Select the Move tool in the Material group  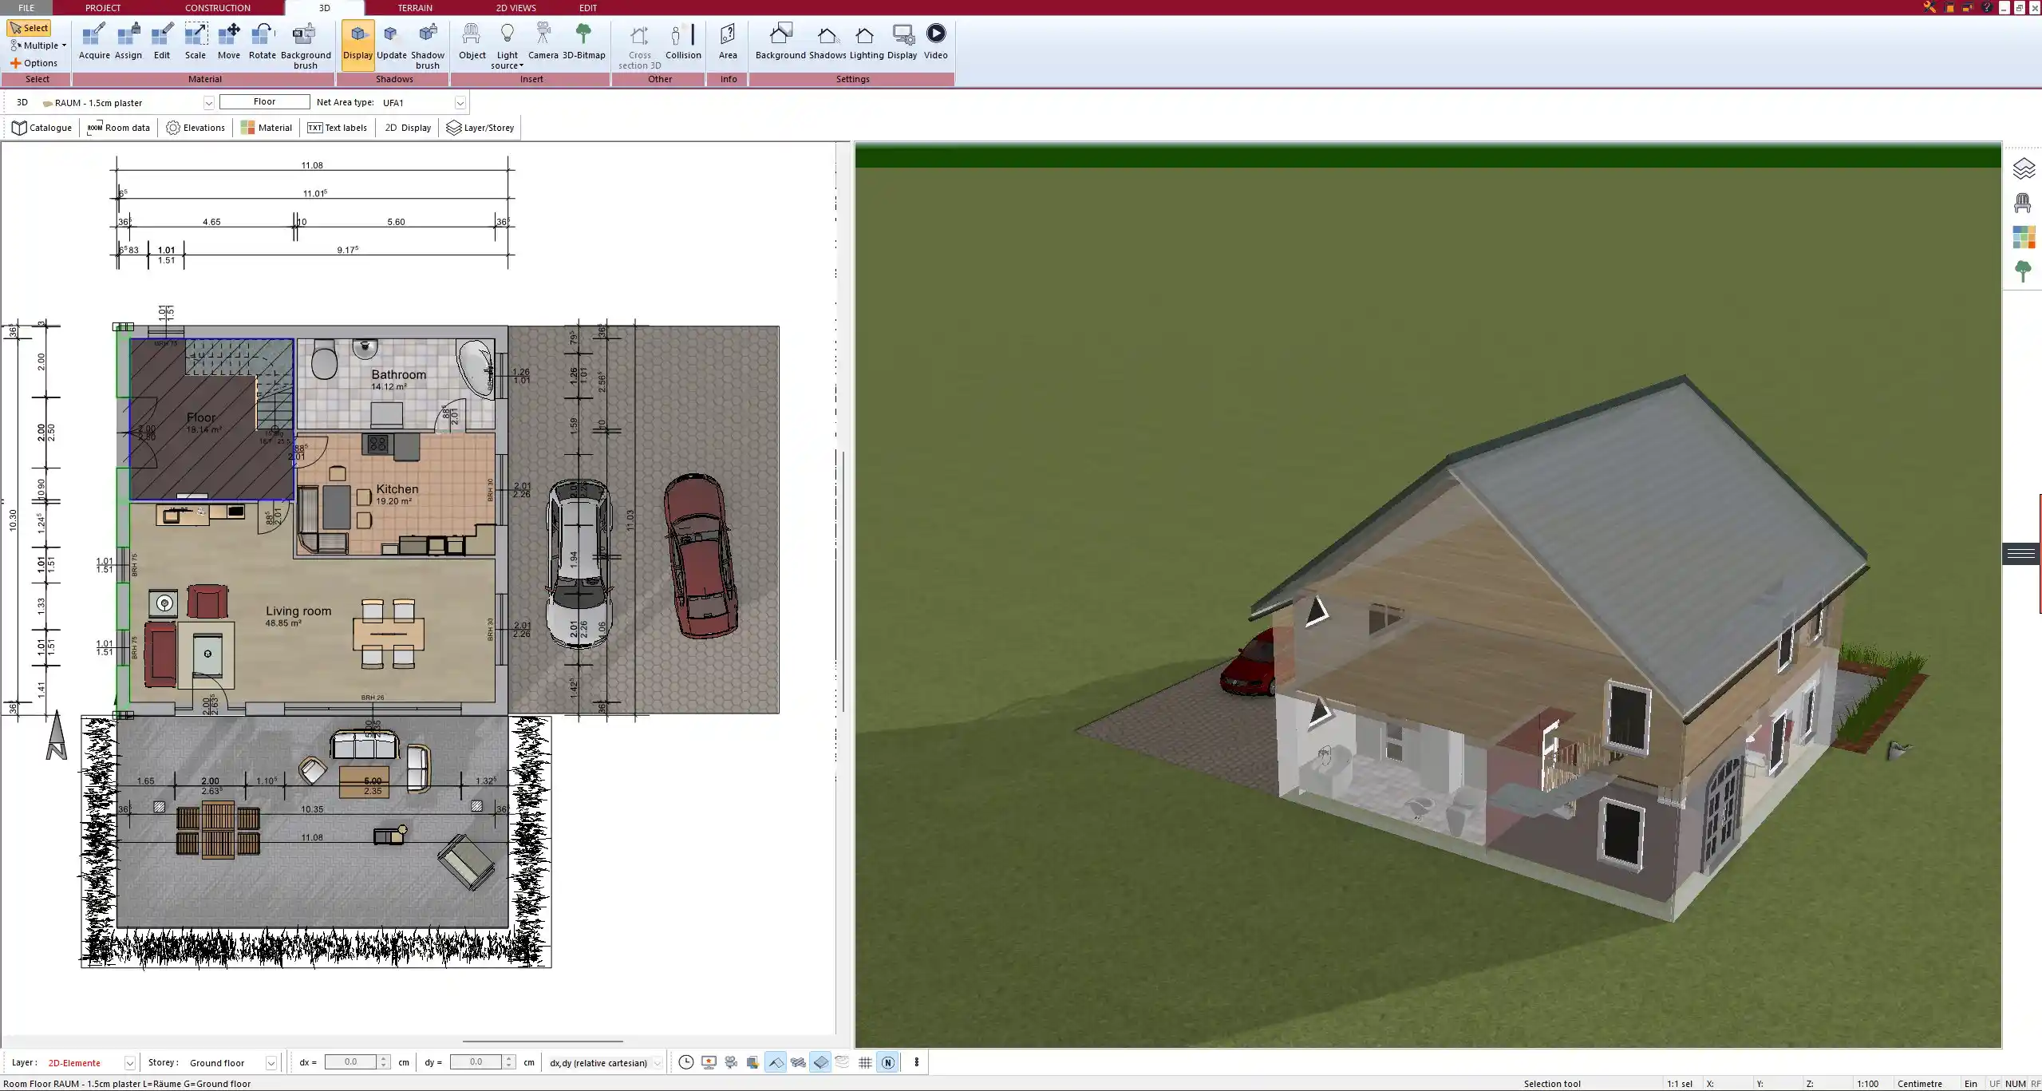click(x=229, y=40)
